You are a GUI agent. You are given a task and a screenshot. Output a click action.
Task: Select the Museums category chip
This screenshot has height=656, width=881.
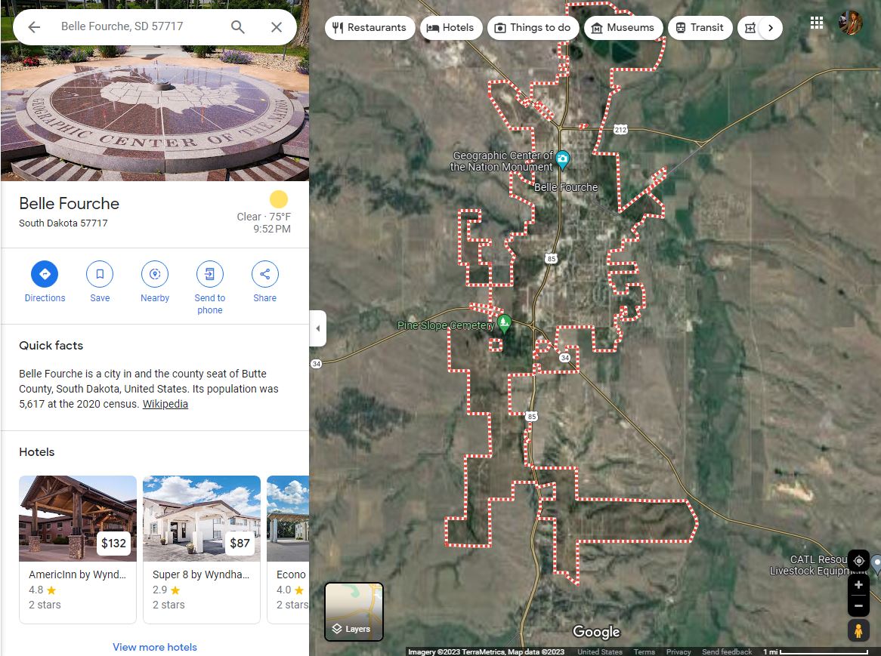pyautogui.click(x=623, y=27)
